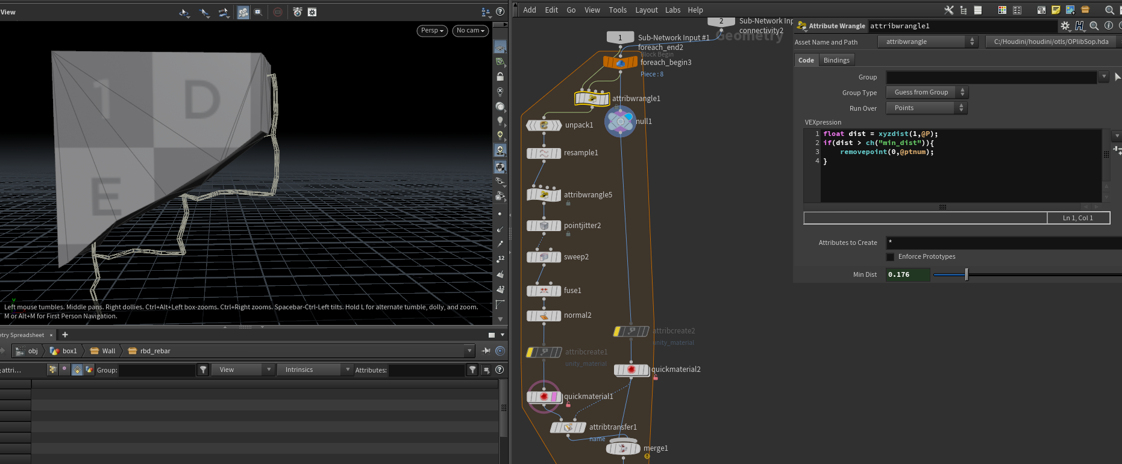Click the add background image icon

pos(1070,10)
